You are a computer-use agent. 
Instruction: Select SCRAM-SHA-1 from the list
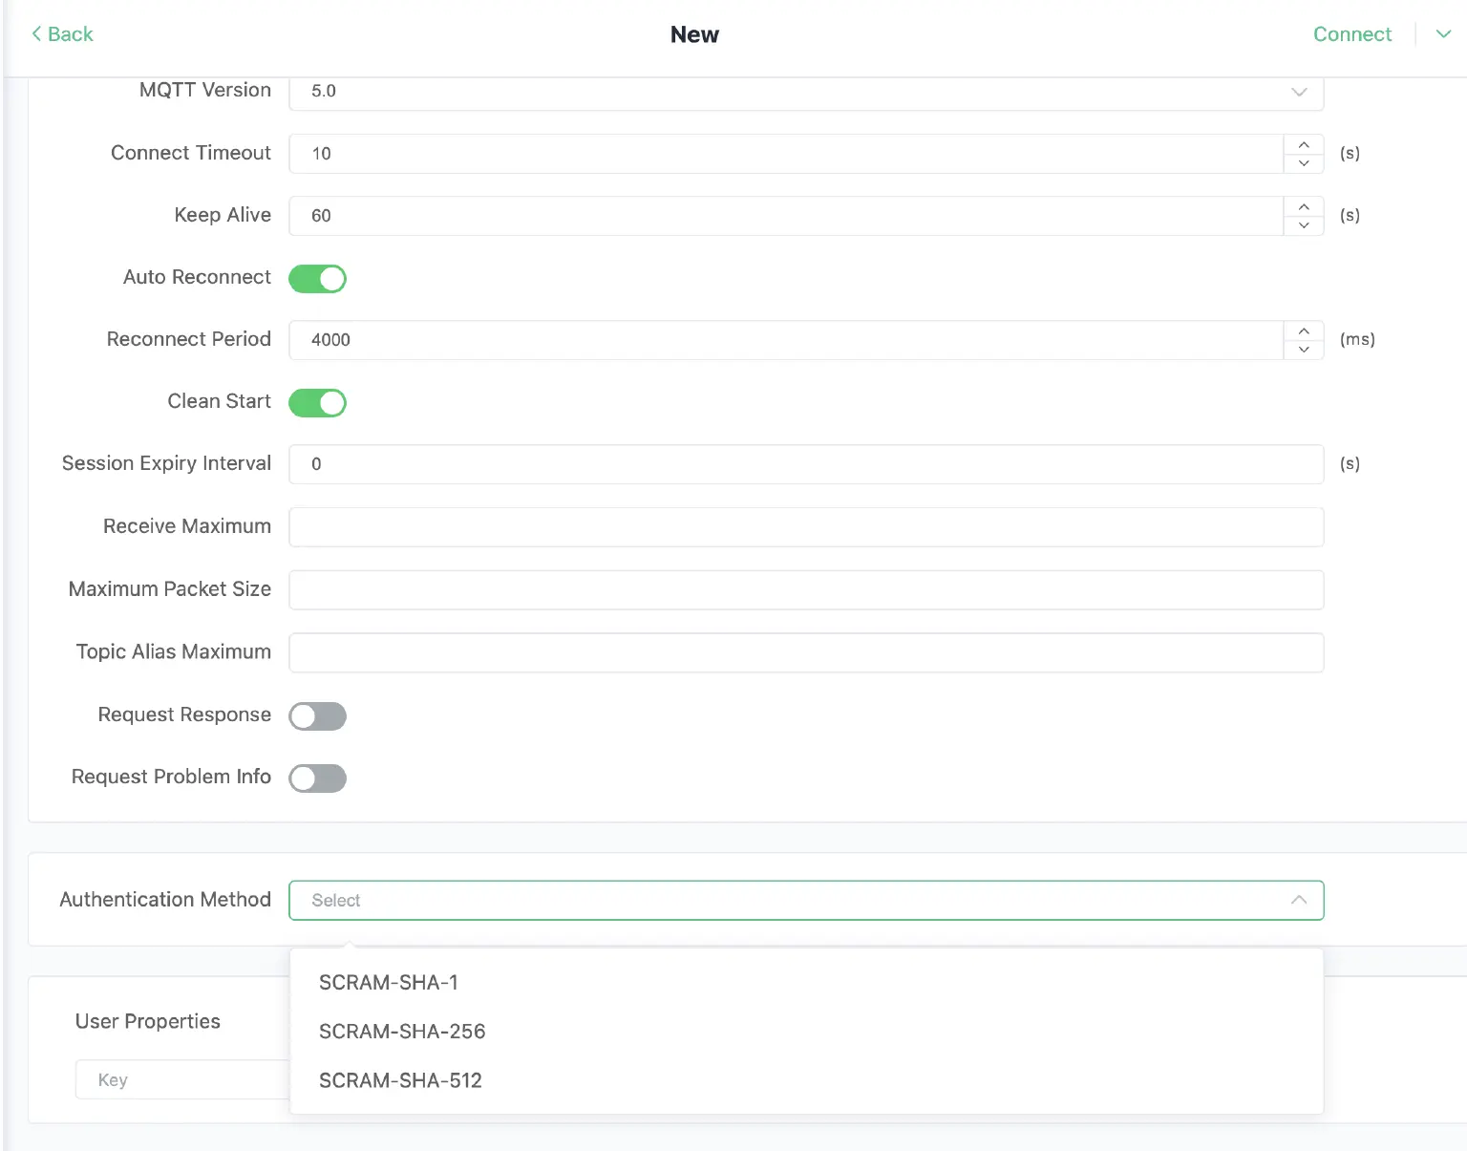pyautogui.click(x=389, y=982)
